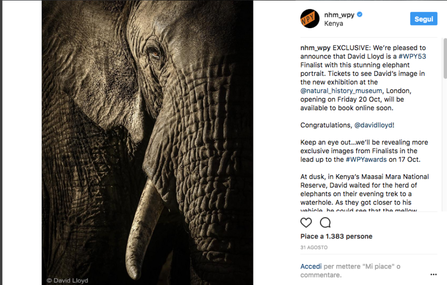The width and height of the screenshot is (447, 285).
Task: Click bold nhm_wpy username starting the caption
Action: (315, 48)
